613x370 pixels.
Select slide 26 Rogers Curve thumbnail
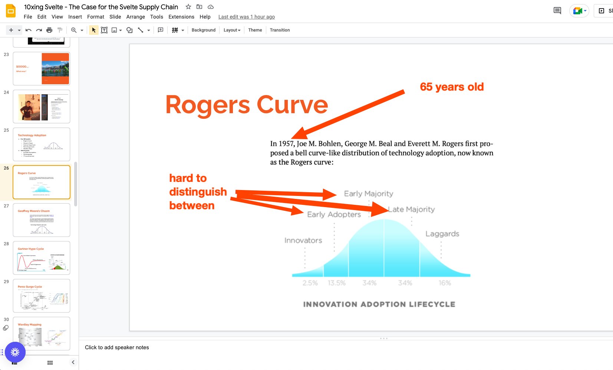click(42, 182)
